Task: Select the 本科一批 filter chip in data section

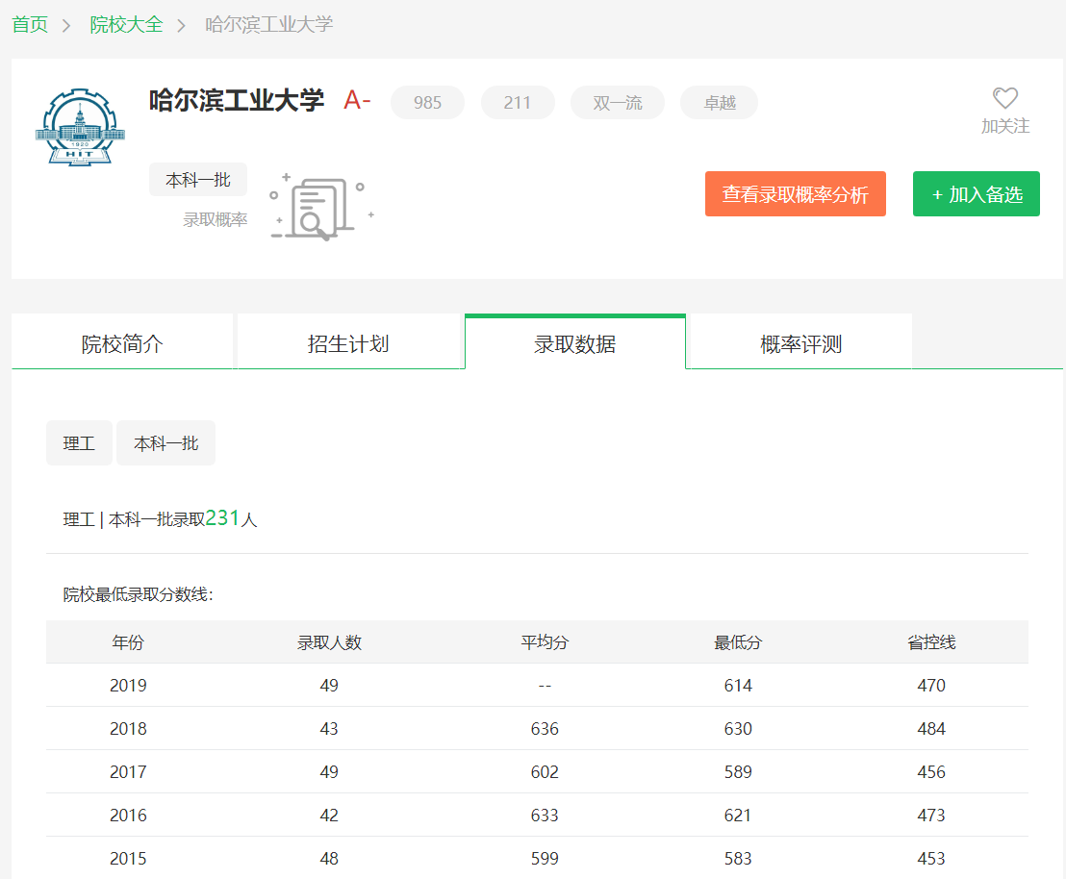Action: (x=165, y=443)
